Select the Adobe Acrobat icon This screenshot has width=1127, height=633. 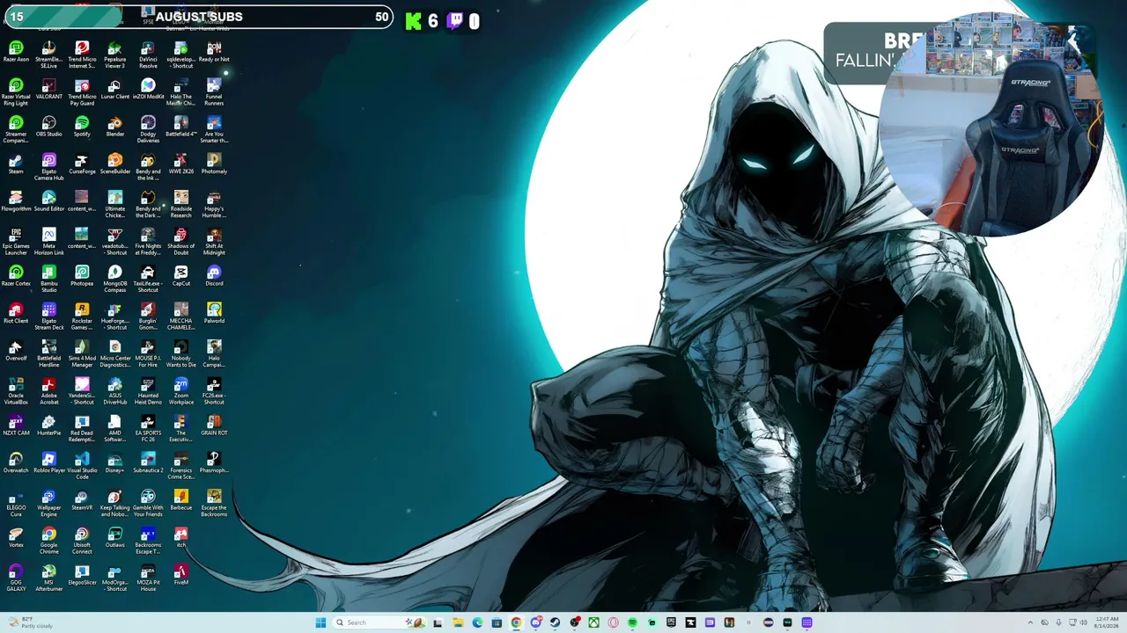tap(48, 391)
